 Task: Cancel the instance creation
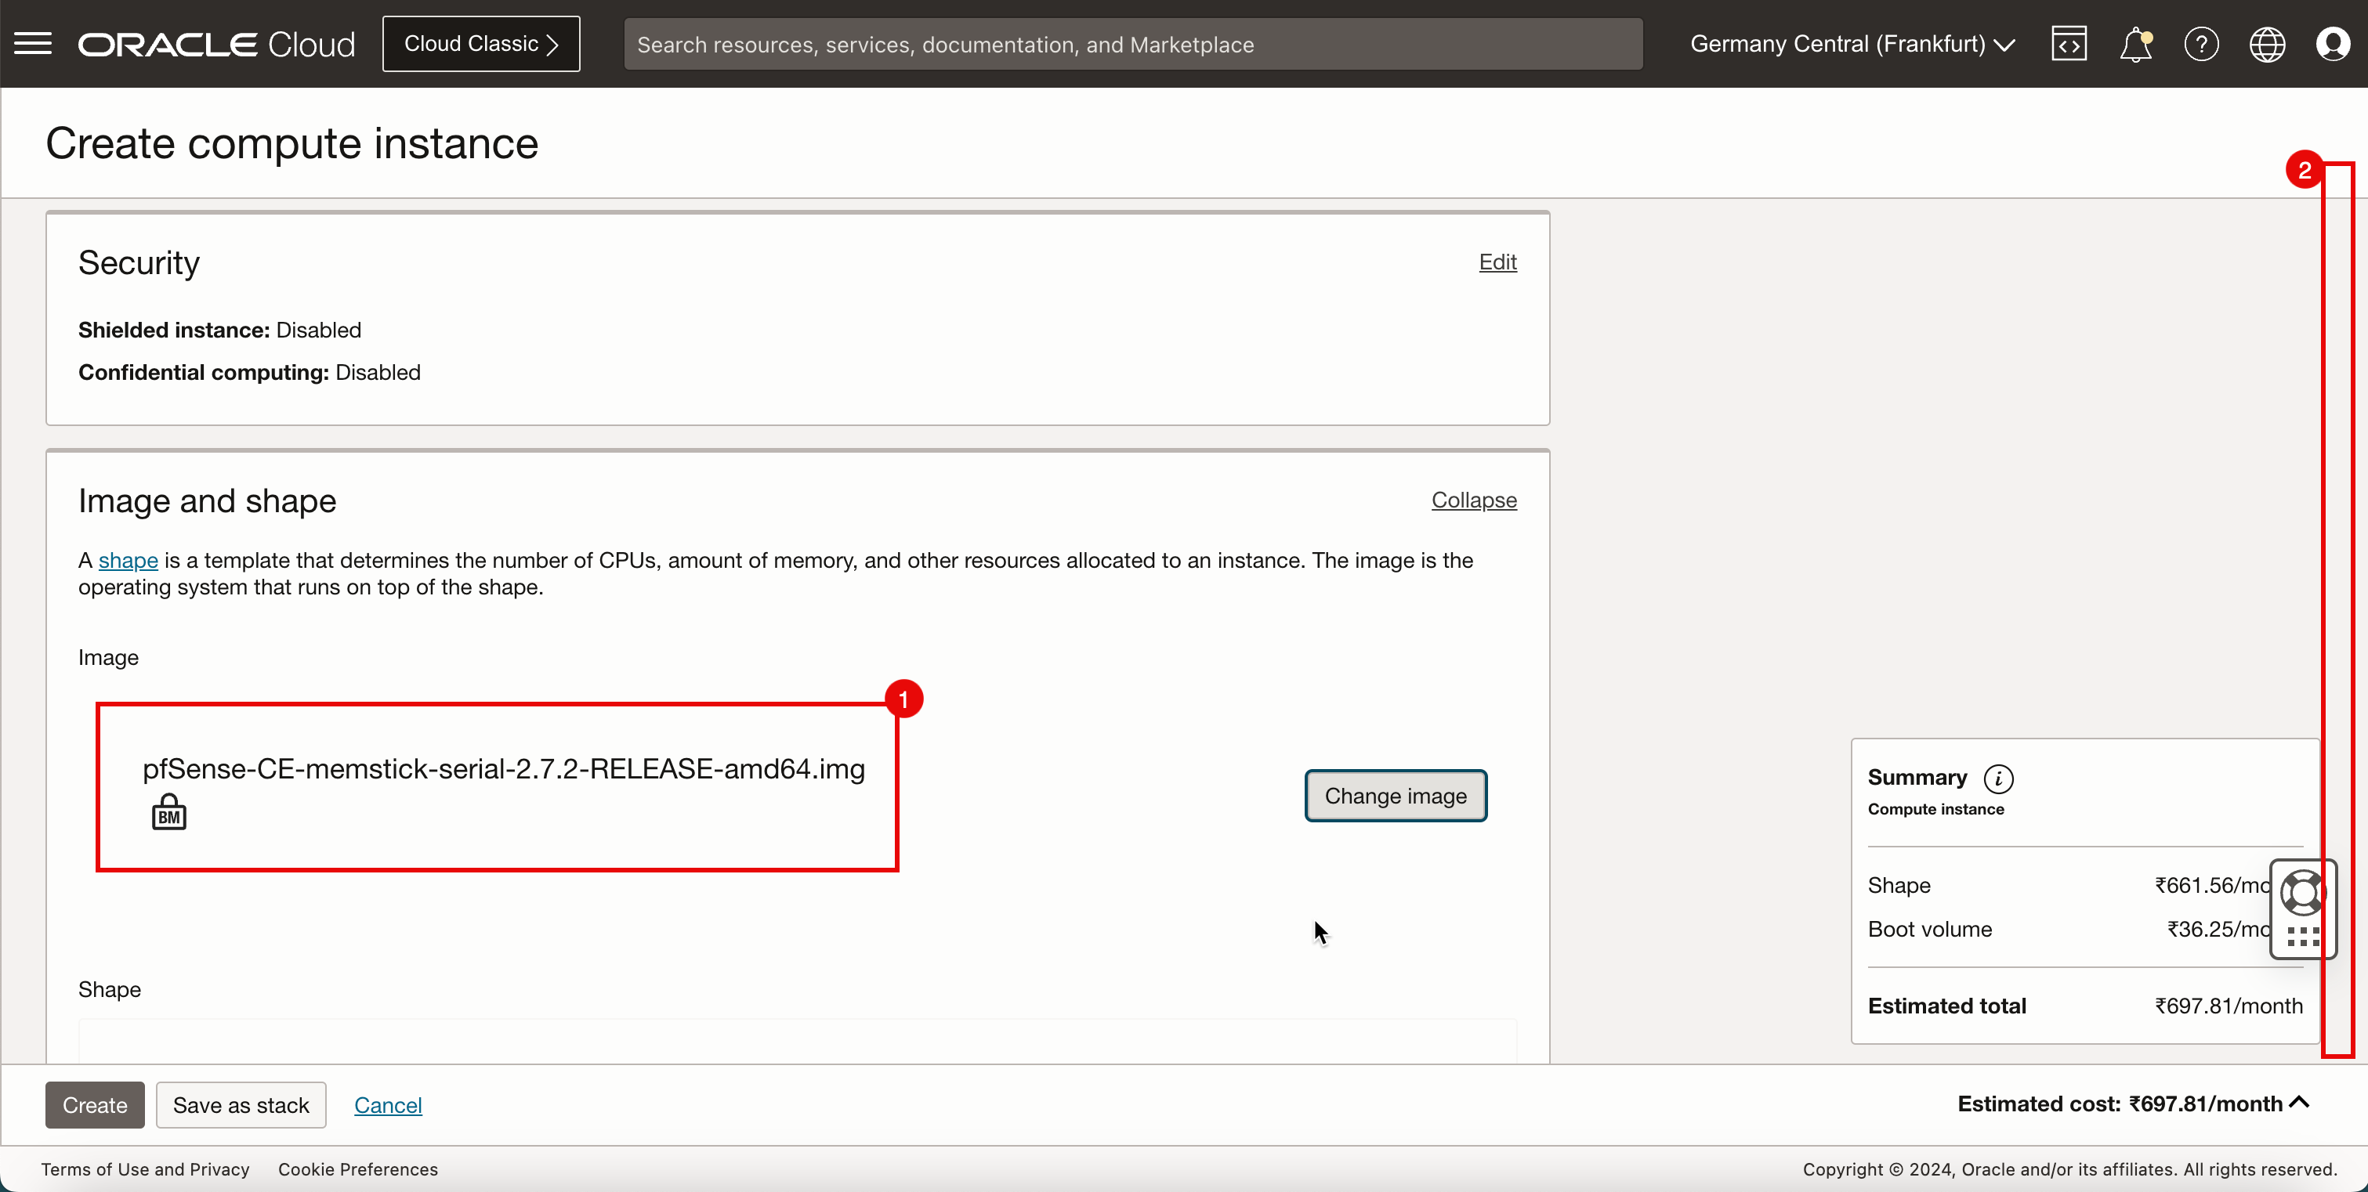[x=388, y=1105]
